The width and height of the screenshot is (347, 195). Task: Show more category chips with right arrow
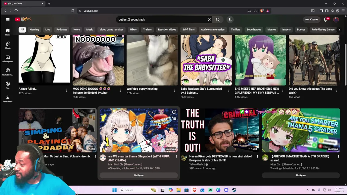click(339, 30)
